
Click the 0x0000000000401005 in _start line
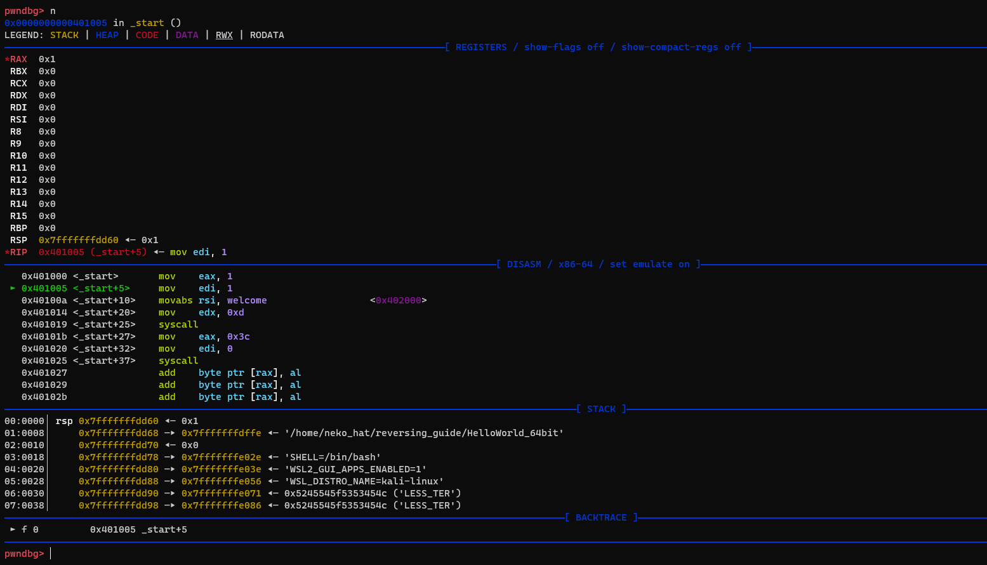(x=93, y=23)
